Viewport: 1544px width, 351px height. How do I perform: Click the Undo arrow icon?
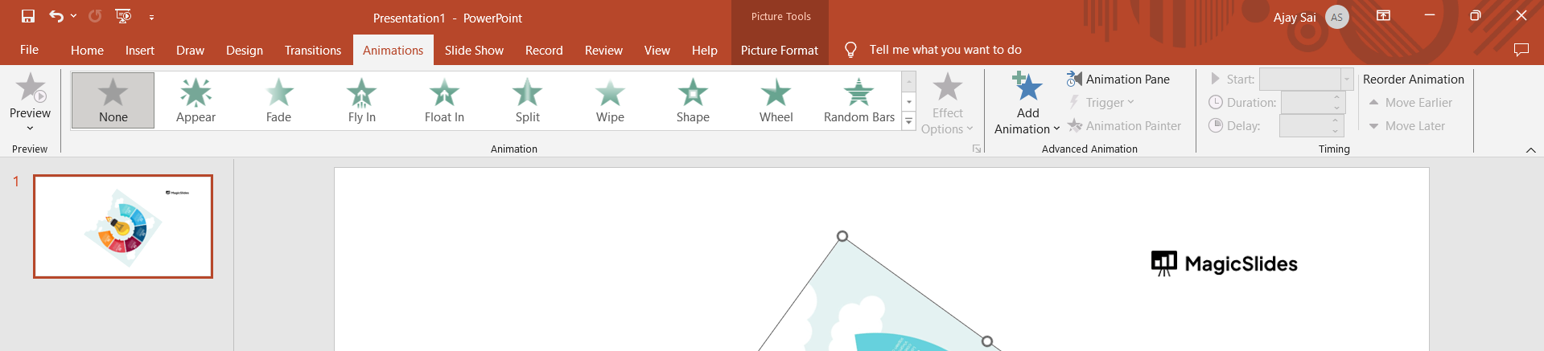click(x=56, y=16)
